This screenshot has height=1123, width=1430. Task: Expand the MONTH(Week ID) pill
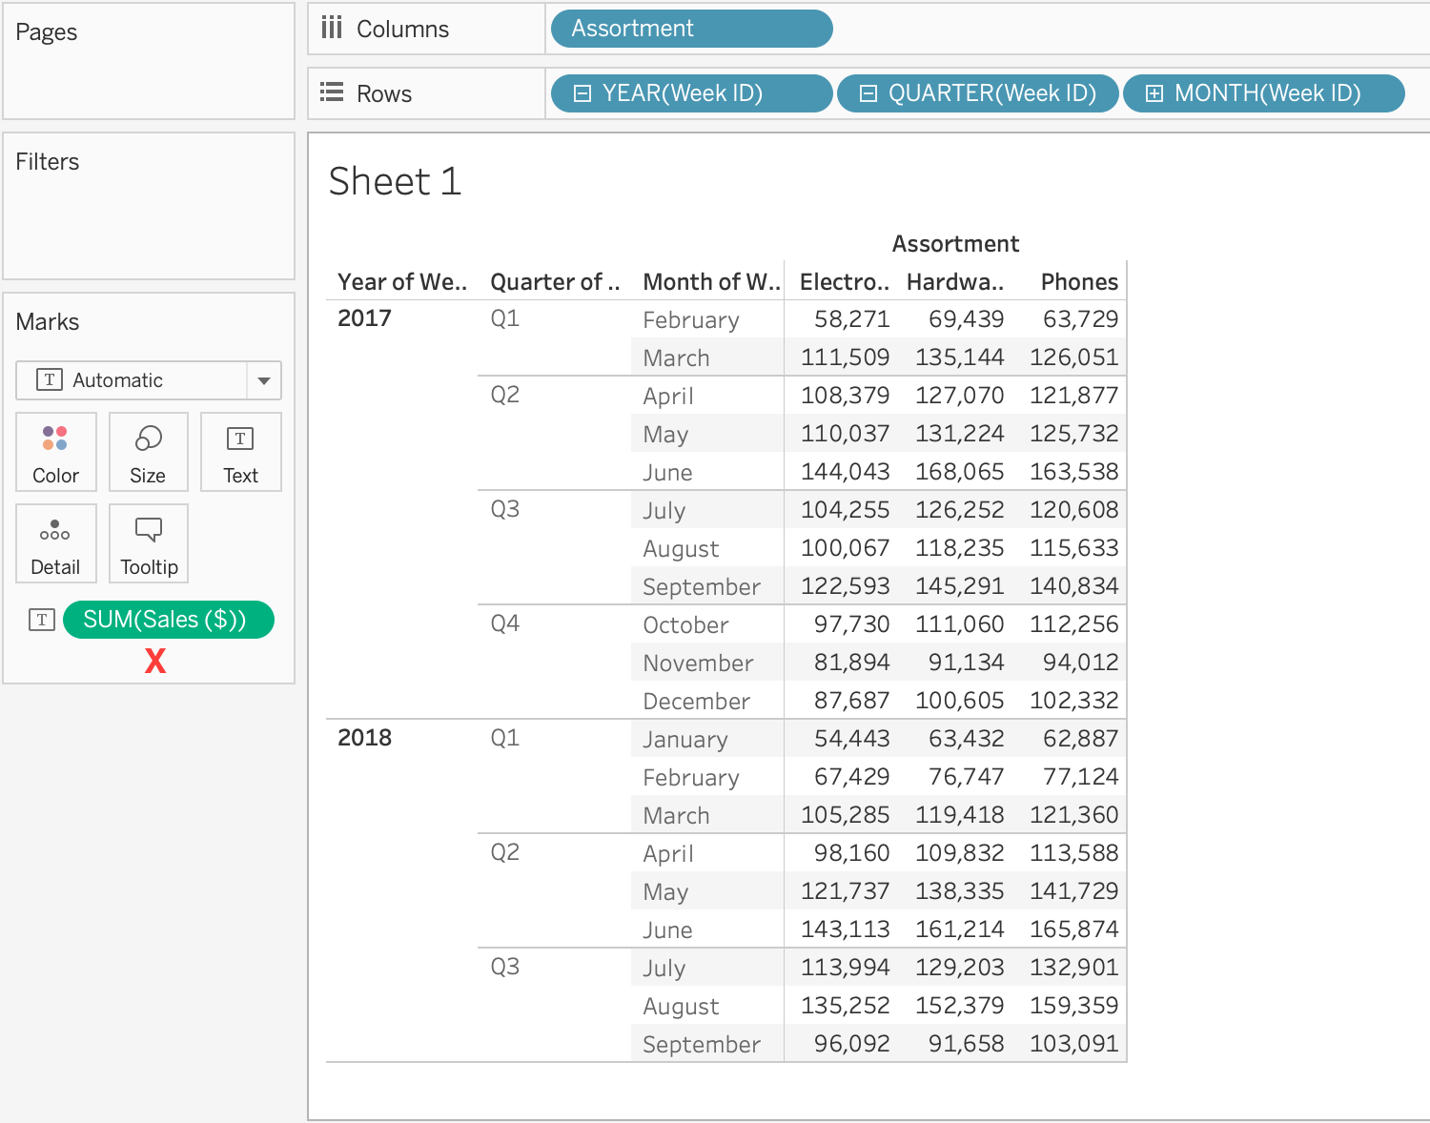tap(1154, 92)
